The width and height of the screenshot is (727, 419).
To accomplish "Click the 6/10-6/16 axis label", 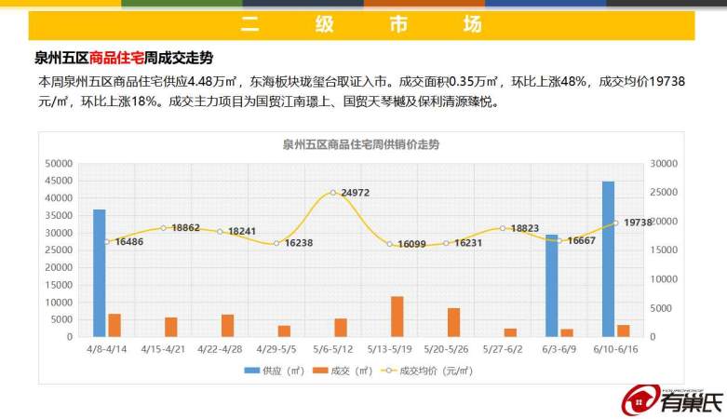I will point(615,349).
